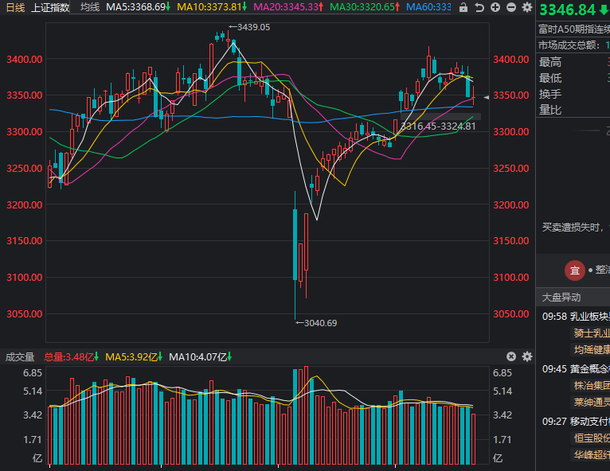Click the lock icon above the chart
This screenshot has width=610, height=471.
point(465,7)
